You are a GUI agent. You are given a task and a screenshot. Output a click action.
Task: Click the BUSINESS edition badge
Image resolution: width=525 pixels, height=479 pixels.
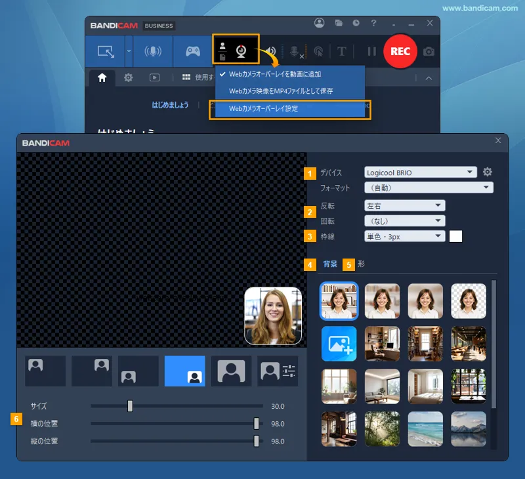coord(159,26)
